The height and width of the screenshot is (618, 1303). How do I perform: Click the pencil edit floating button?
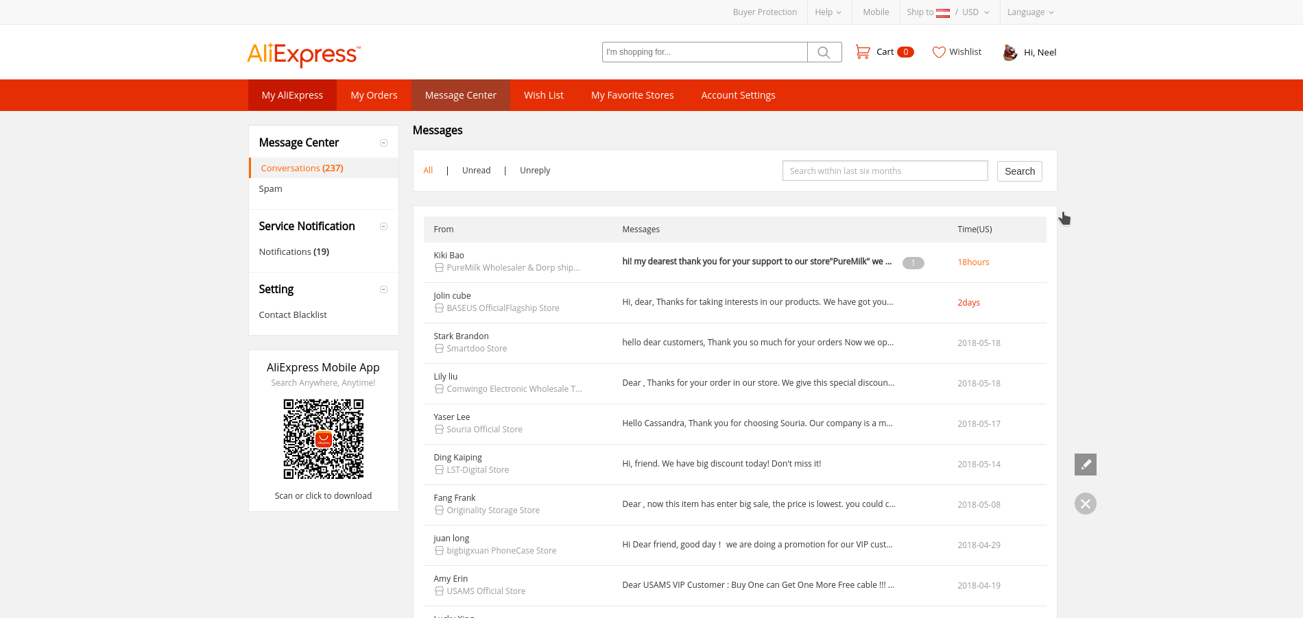click(1086, 465)
